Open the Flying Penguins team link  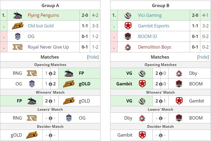43,15
